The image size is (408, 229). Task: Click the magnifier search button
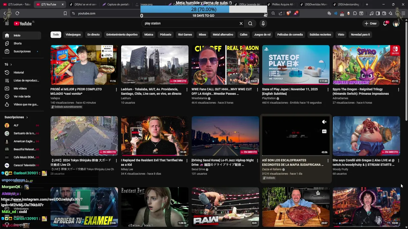click(250, 24)
